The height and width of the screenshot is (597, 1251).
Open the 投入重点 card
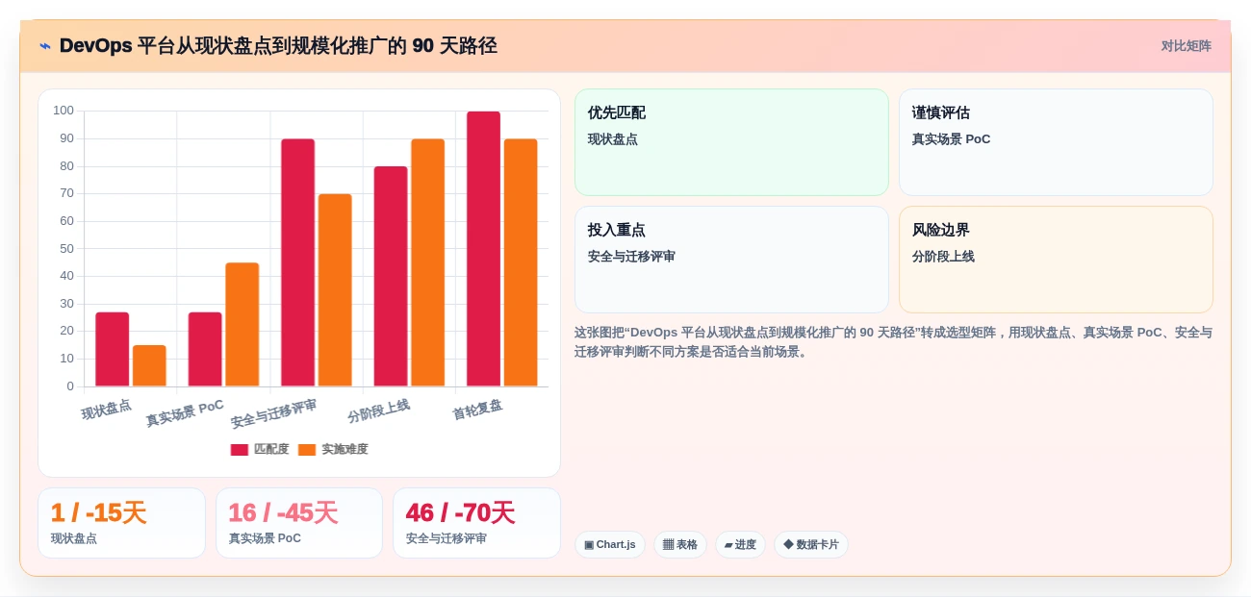(x=731, y=260)
